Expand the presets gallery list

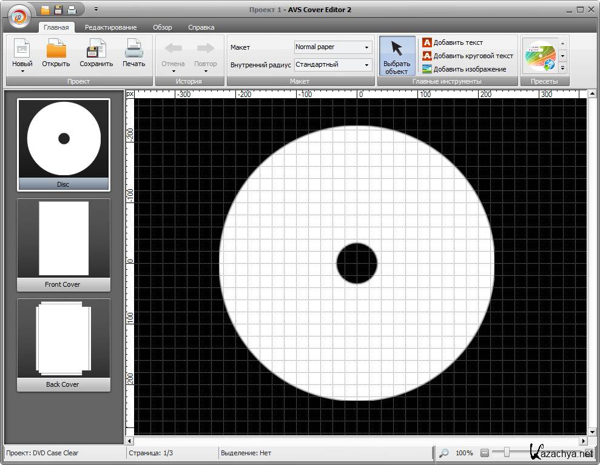[562, 68]
